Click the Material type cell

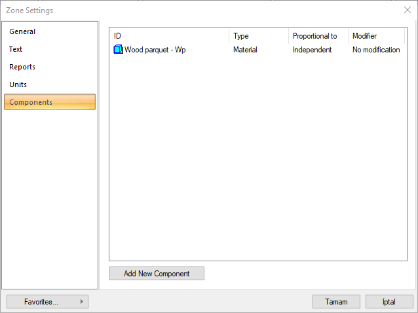tap(245, 50)
